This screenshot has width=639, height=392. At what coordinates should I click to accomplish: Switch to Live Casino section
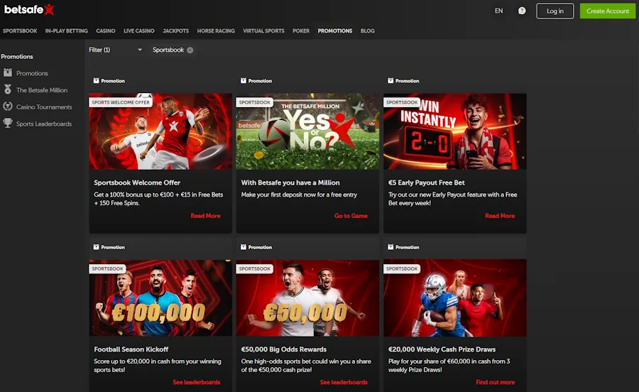139,31
